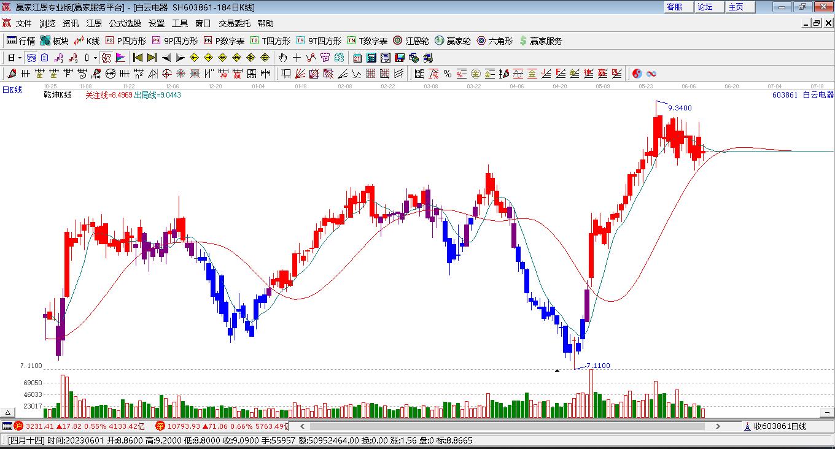Open the 帮助 menu
The image size is (835, 449).
266,23
